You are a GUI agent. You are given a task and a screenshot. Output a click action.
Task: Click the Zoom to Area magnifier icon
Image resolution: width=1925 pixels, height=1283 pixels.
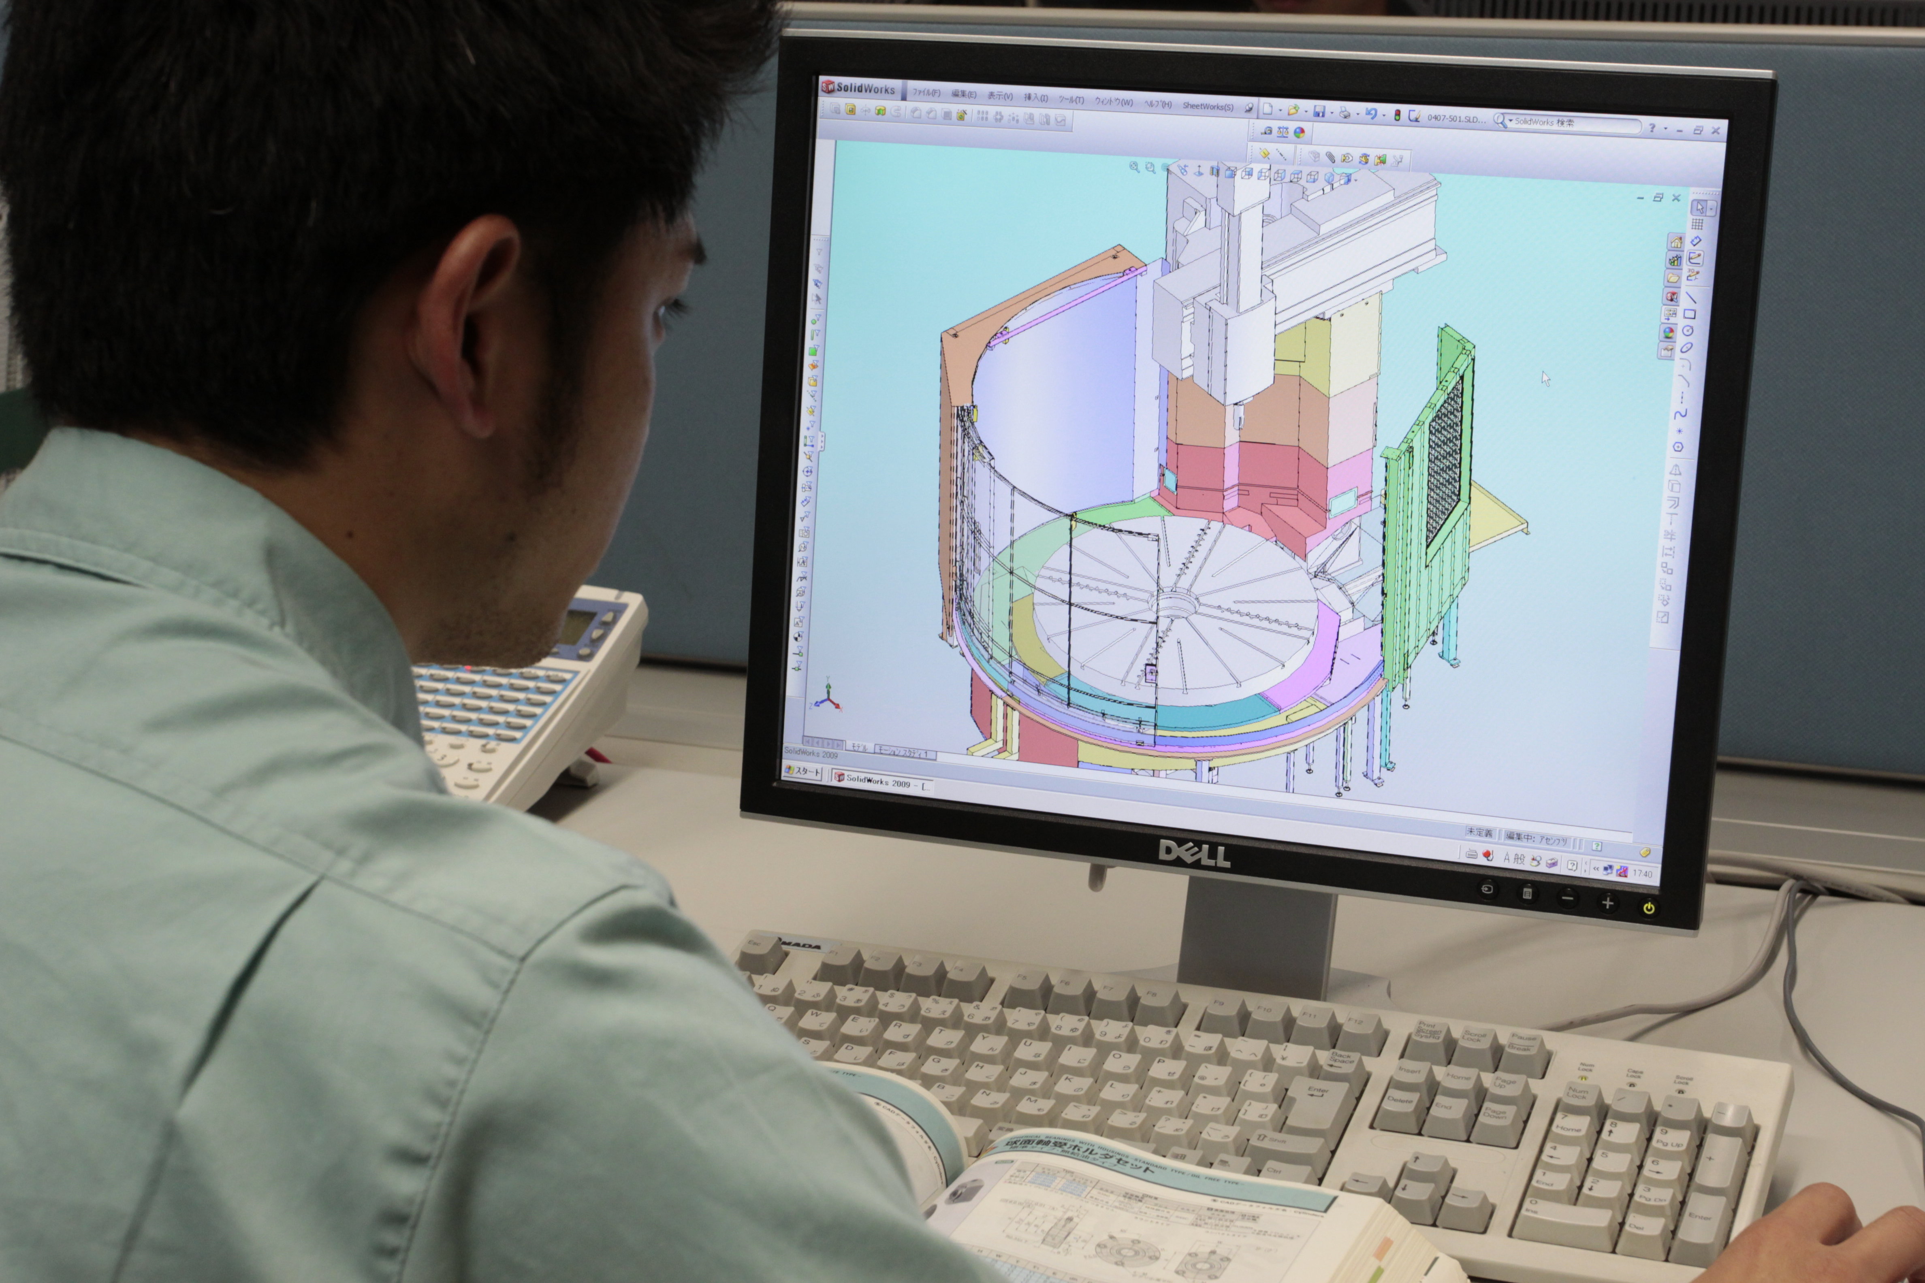coord(1151,168)
